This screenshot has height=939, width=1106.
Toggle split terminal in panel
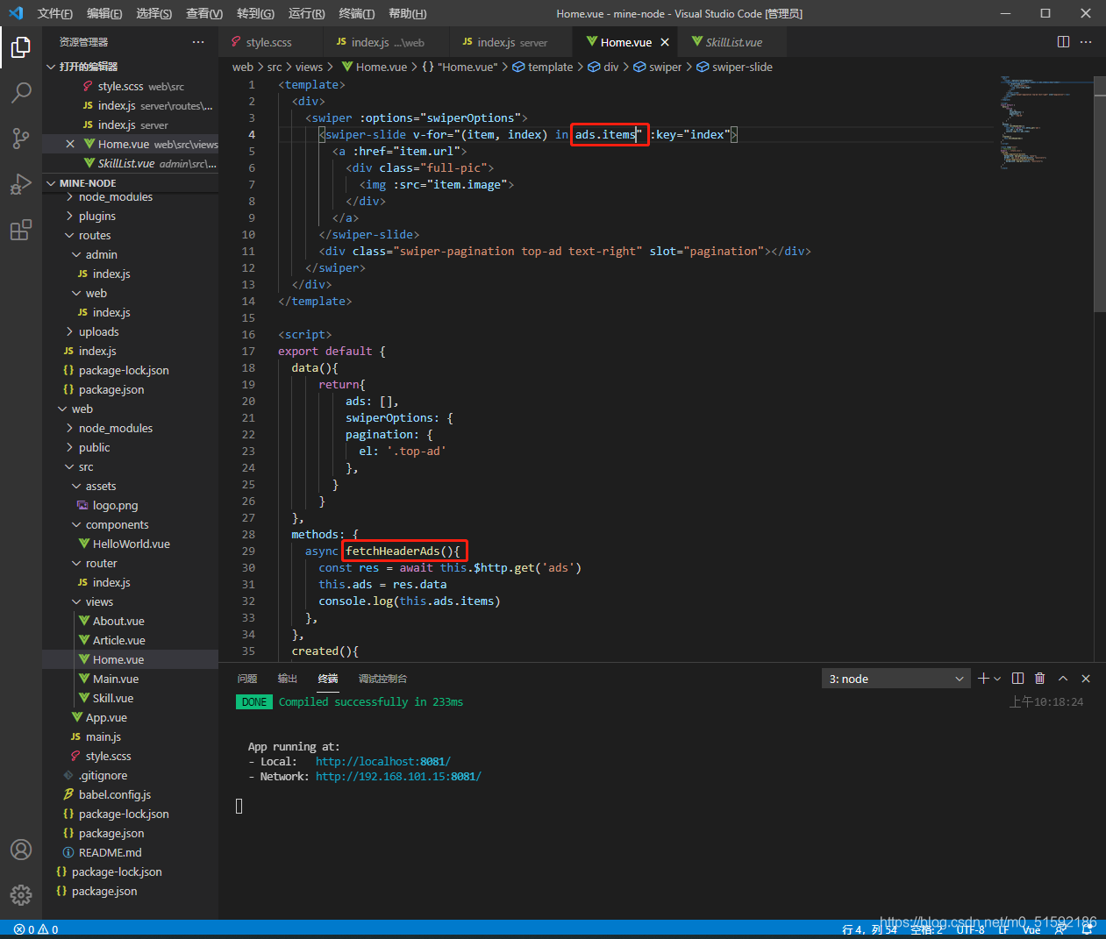pyautogui.click(x=1017, y=679)
